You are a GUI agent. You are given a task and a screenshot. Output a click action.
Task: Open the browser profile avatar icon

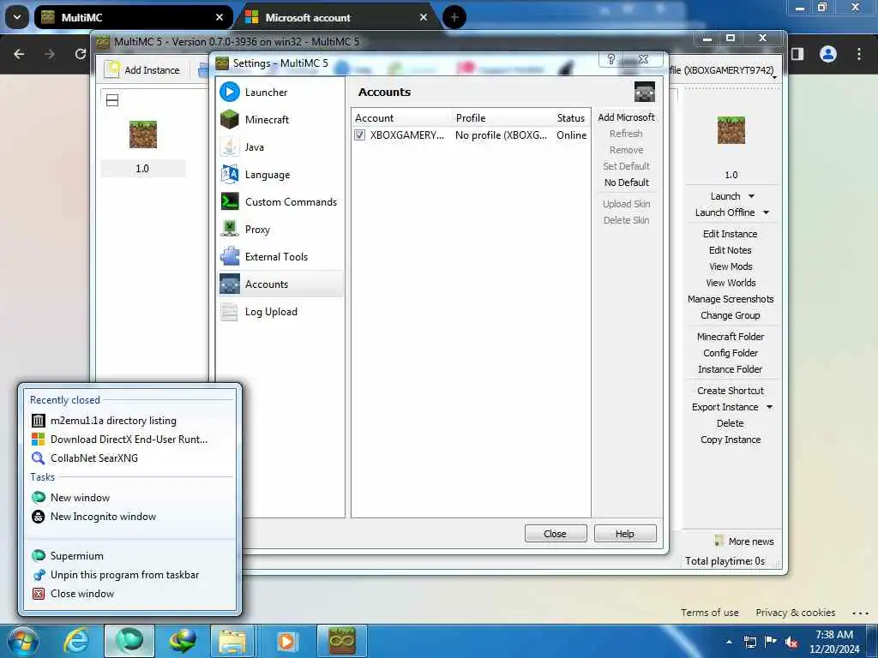[827, 54]
